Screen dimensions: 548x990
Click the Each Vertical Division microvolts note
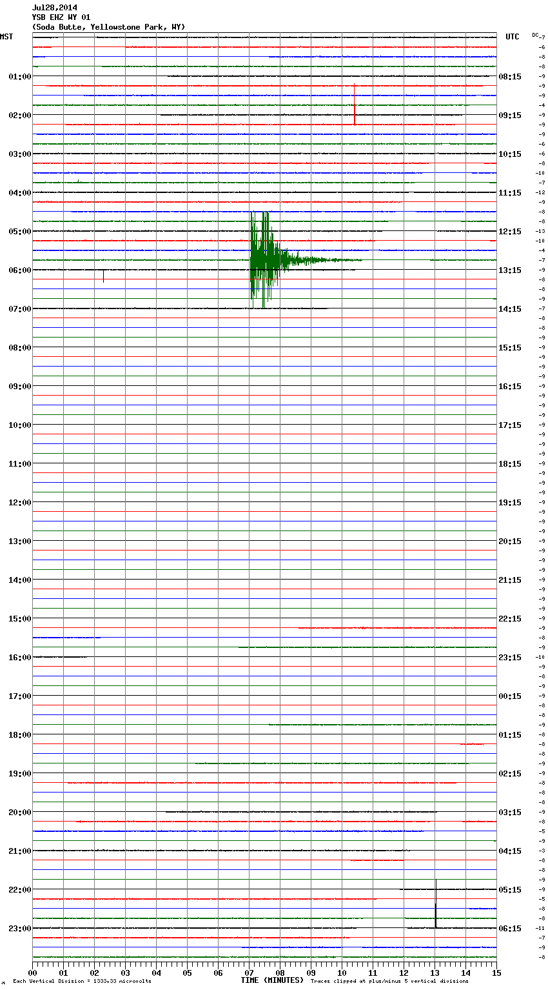tap(82, 982)
